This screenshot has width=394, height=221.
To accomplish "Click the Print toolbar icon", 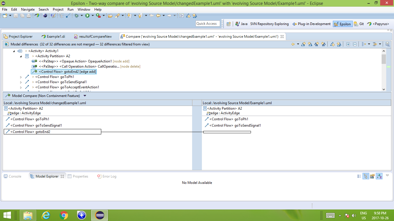I will (29, 16).
